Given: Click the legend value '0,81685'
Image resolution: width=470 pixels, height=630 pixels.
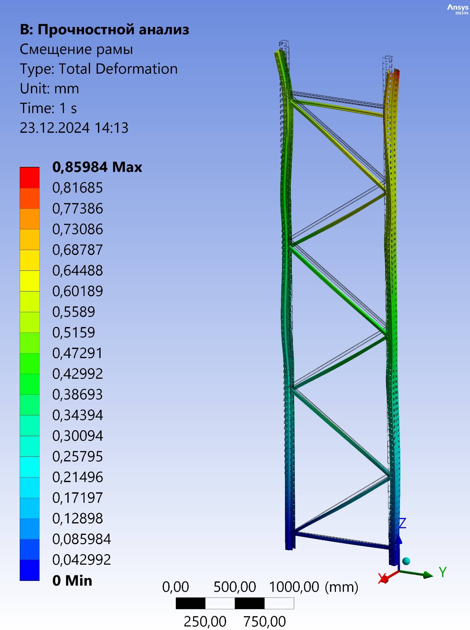Looking at the screenshot, I should click(78, 188).
